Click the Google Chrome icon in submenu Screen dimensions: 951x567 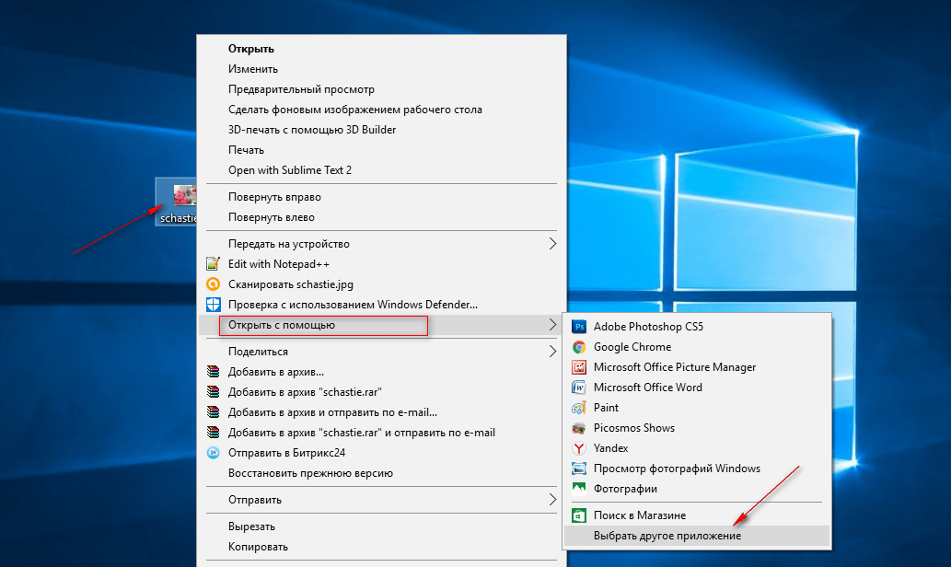[x=579, y=347]
